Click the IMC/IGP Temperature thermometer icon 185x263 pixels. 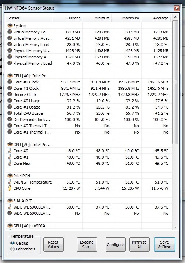coord(10,182)
